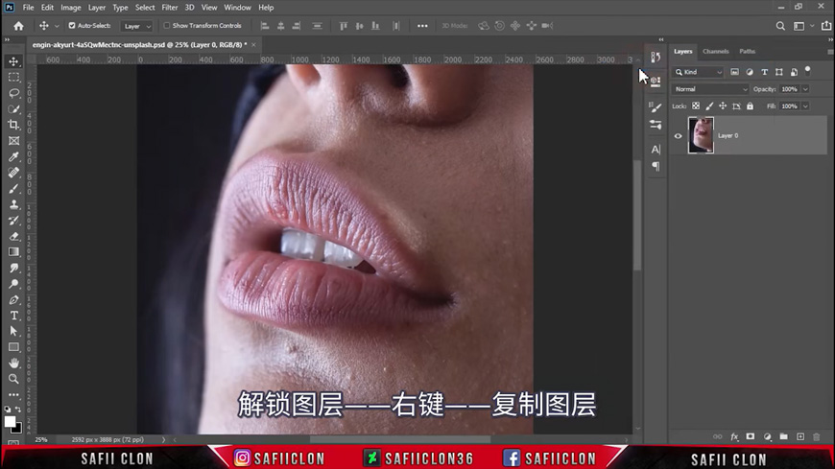Toggle lock image pixels brush icon
This screenshot has height=469, width=835.
709,106
